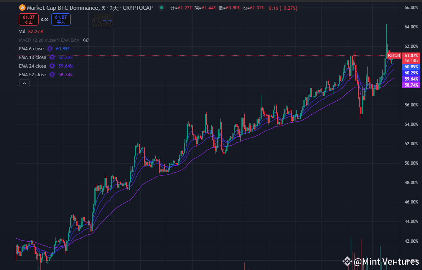Click the BTC.D price label tag

click(x=394, y=56)
